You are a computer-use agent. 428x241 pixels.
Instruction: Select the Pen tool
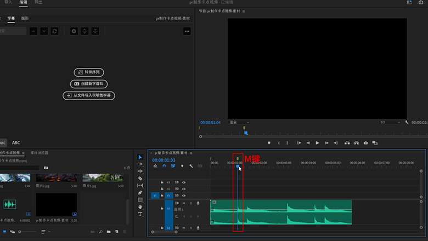click(x=140, y=193)
